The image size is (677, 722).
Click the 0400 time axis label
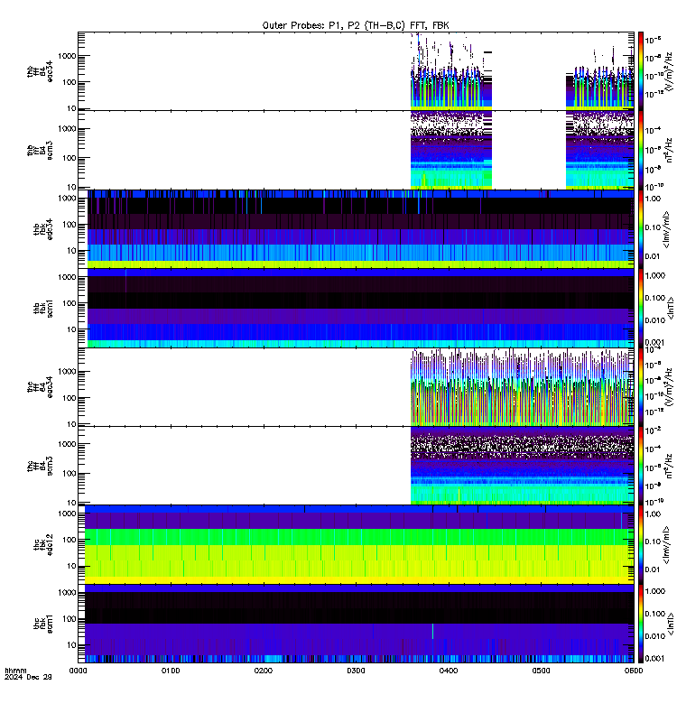pos(449,671)
